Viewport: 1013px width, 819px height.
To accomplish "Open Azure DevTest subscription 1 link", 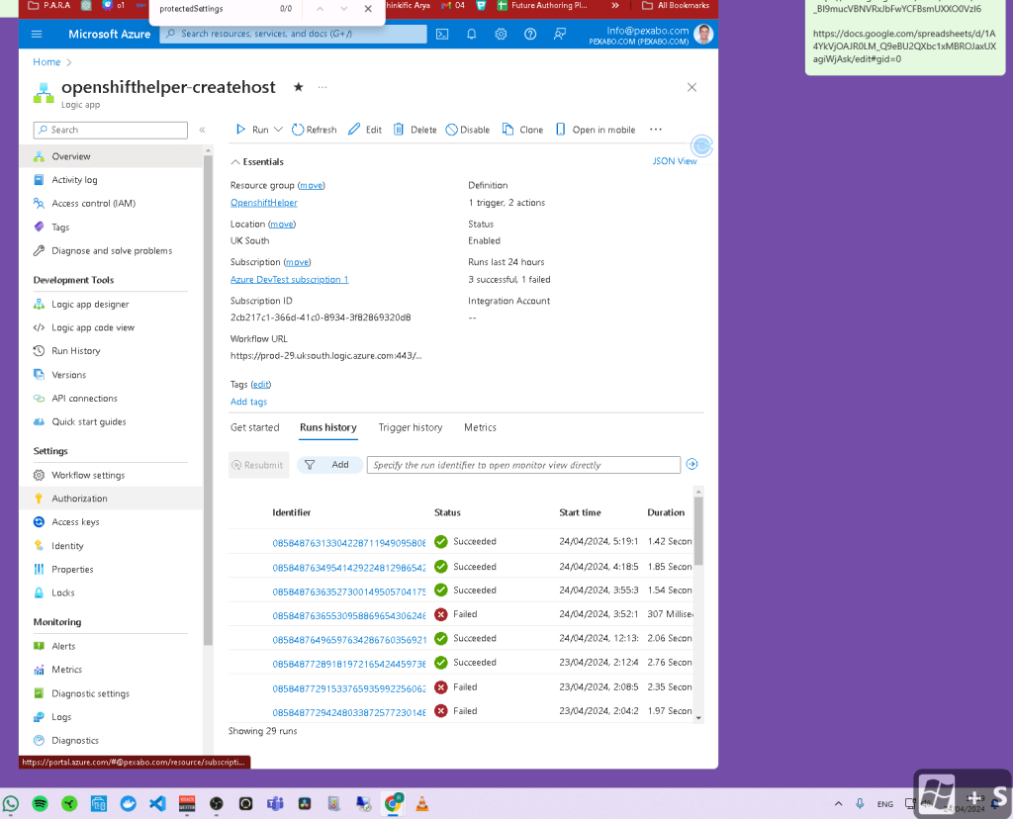I will pos(290,280).
